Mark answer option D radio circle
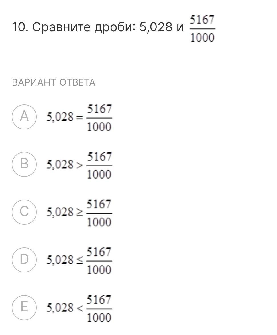 click(x=24, y=260)
